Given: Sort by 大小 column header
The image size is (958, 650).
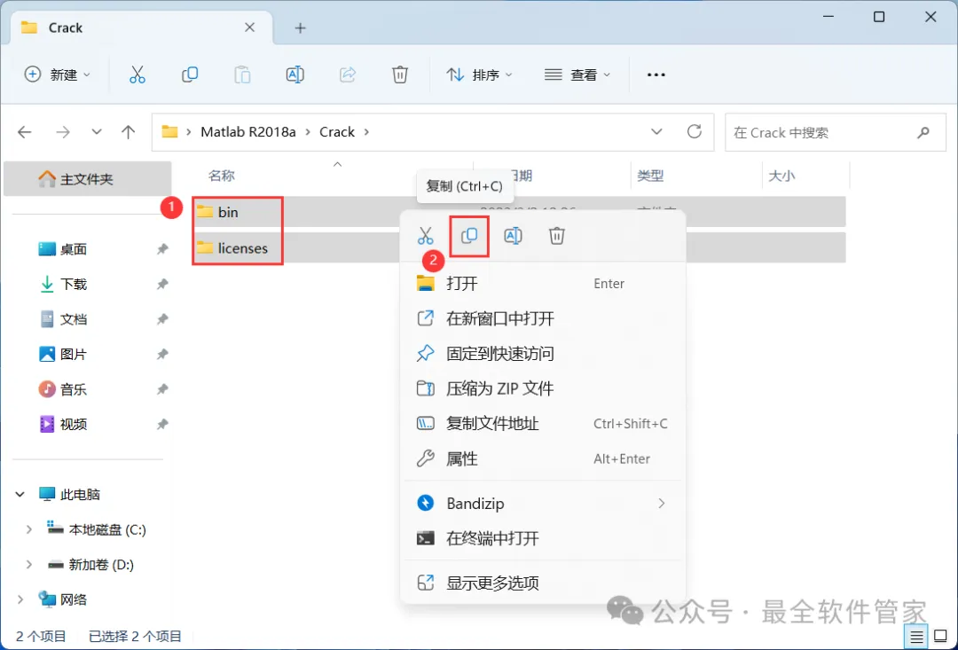Looking at the screenshot, I should tap(781, 176).
